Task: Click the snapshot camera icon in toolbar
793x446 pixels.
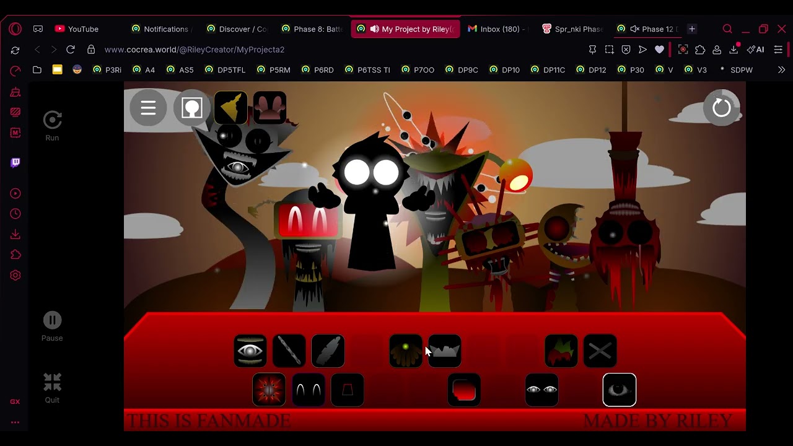Action: click(x=610, y=50)
